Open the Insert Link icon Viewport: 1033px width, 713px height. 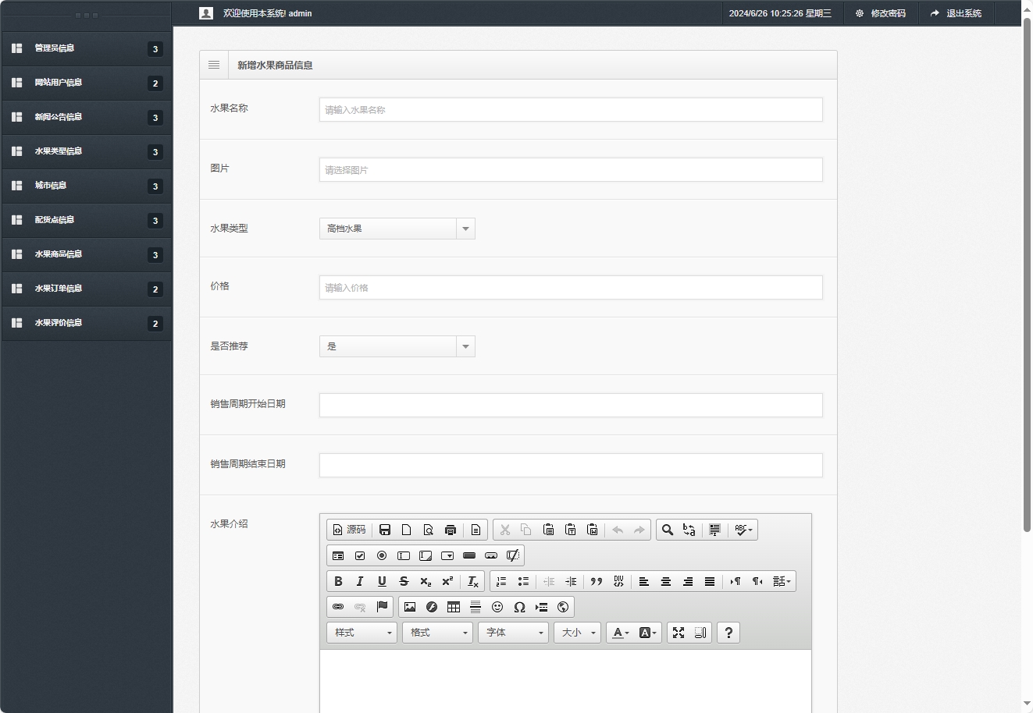click(x=338, y=607)
